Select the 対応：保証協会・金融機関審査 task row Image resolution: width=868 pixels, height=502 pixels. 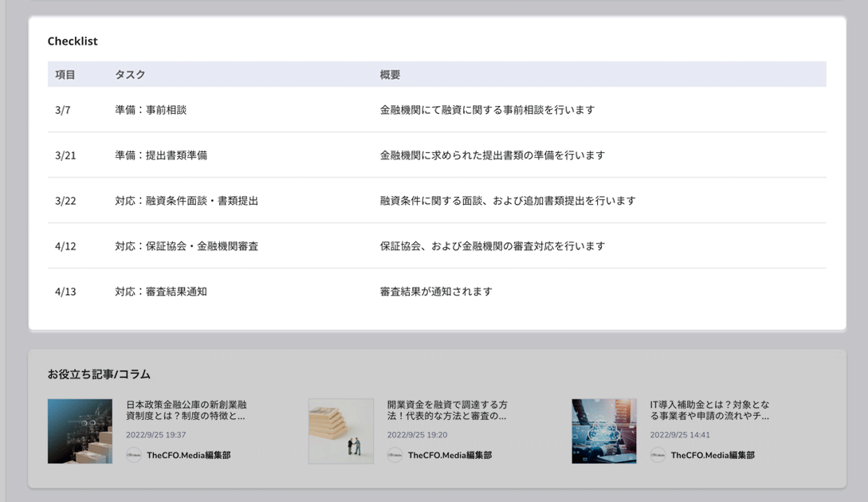pyautogui.click(x=187, y=246)
